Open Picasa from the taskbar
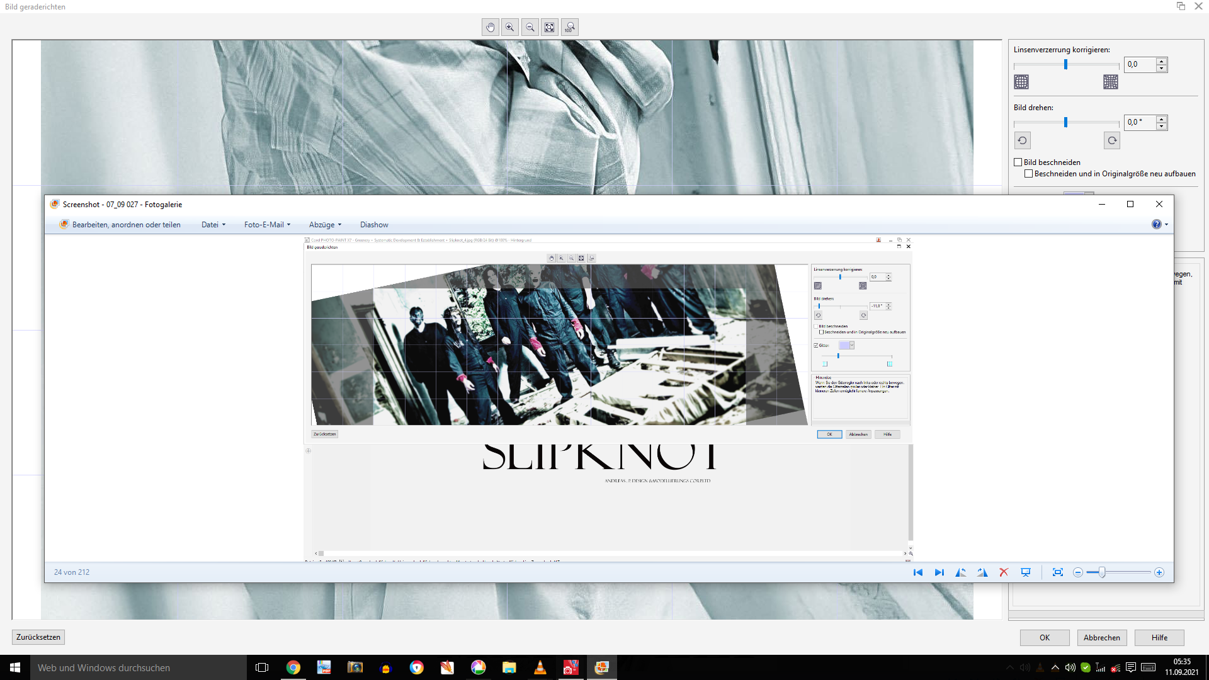 click(479, 667)
